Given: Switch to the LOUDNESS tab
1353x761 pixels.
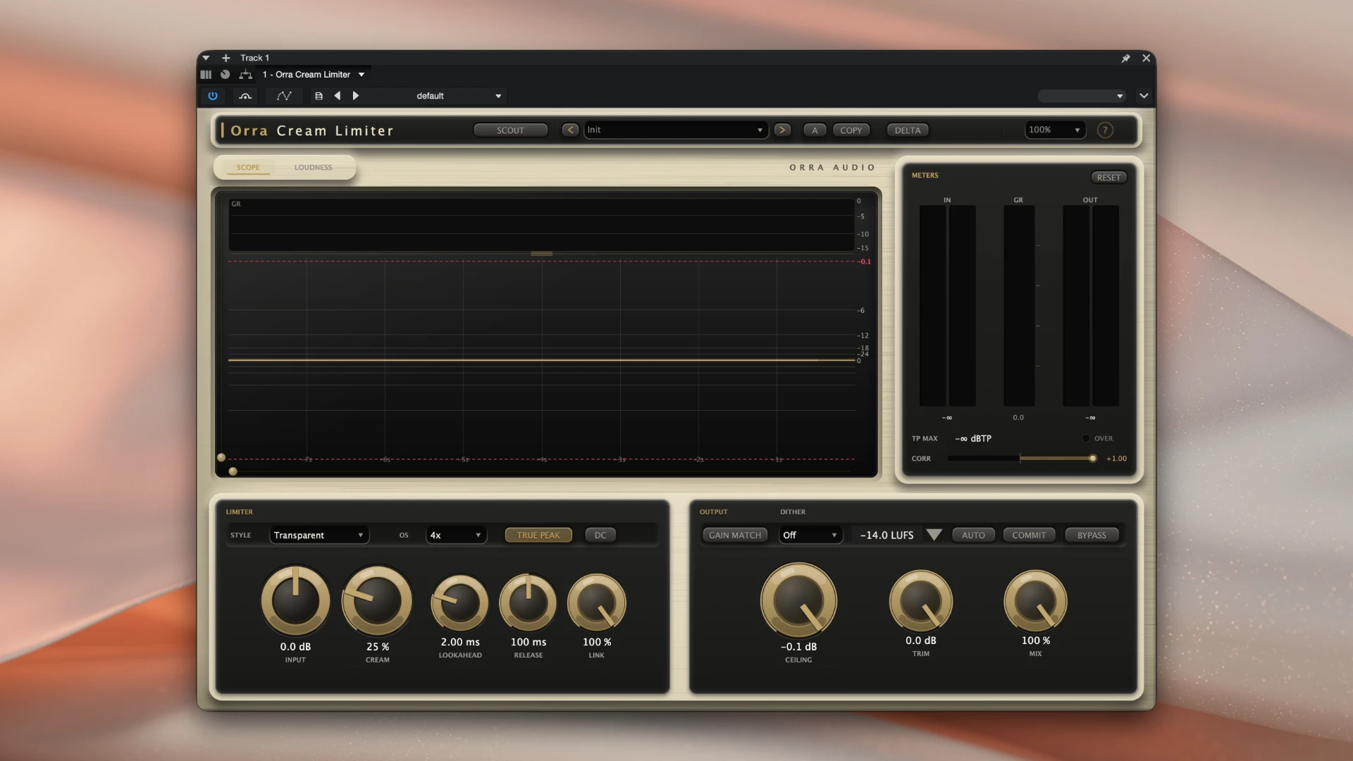Looking at the screenshot, I should pyautogui.click(x=313, y=167).
